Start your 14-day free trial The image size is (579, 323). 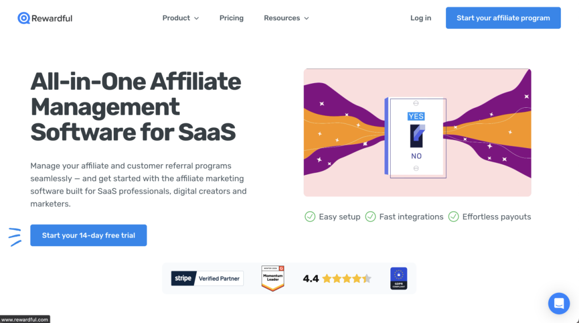[x=88, y=235]
